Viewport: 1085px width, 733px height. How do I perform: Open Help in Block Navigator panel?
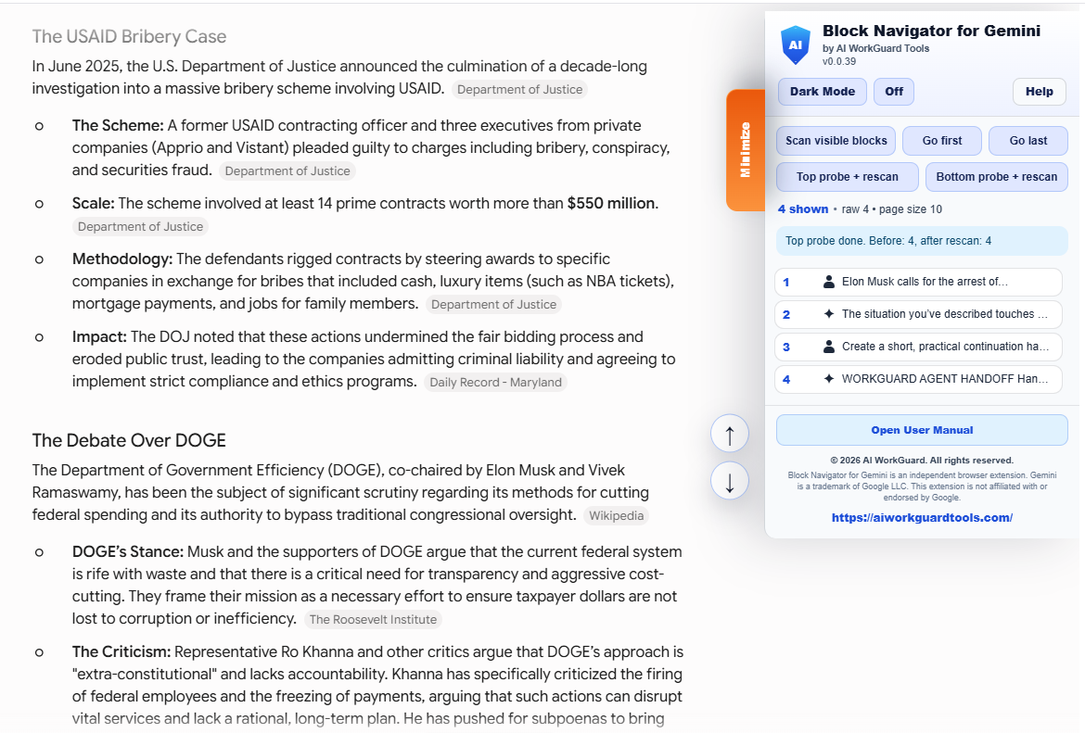pos(1039,92)
